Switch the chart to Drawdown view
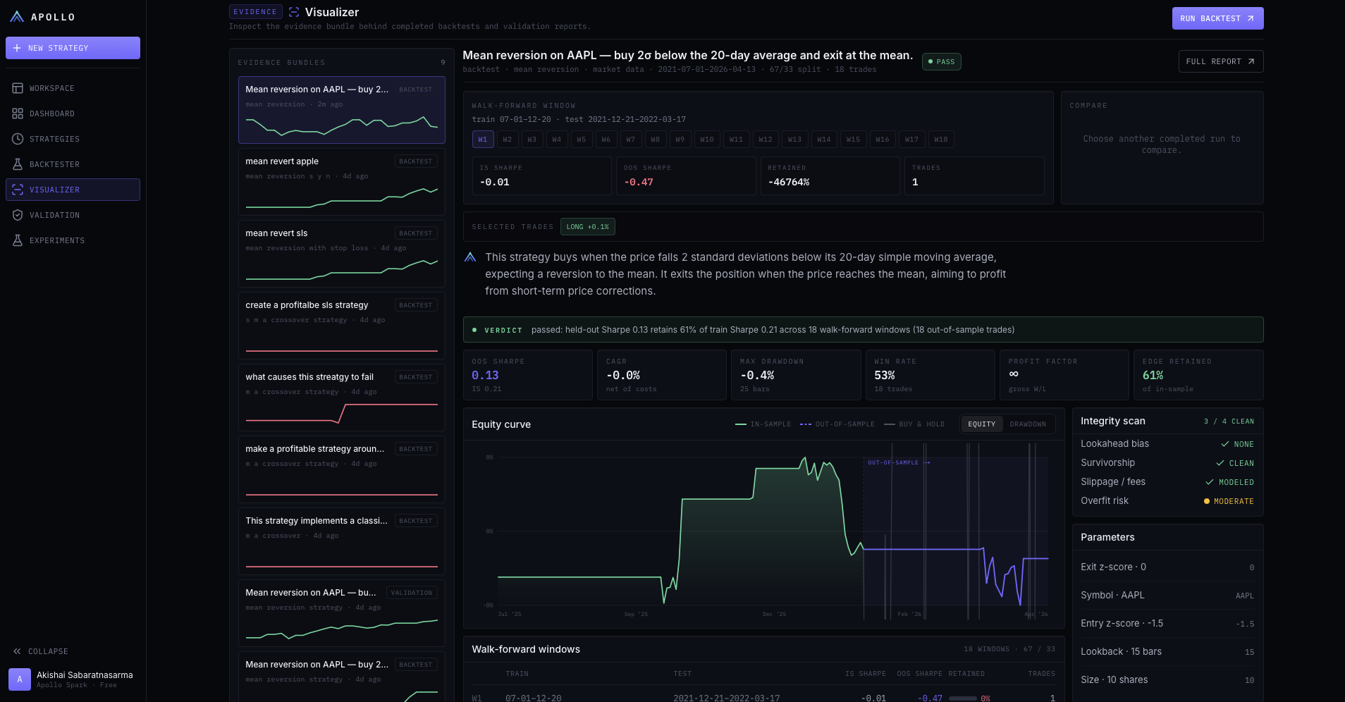 pyautogui.click(x=1028, y=424)
